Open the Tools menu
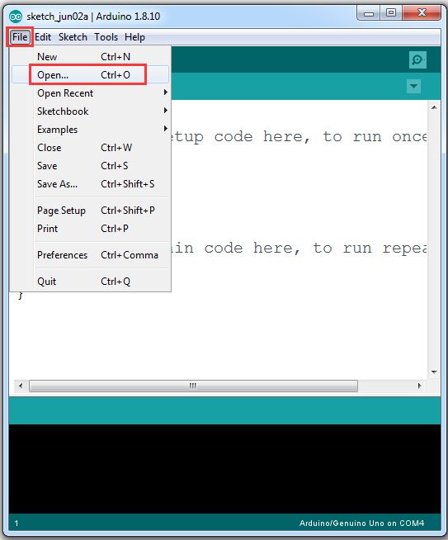Viewport: 448px width, 540px height. (106, 37)
